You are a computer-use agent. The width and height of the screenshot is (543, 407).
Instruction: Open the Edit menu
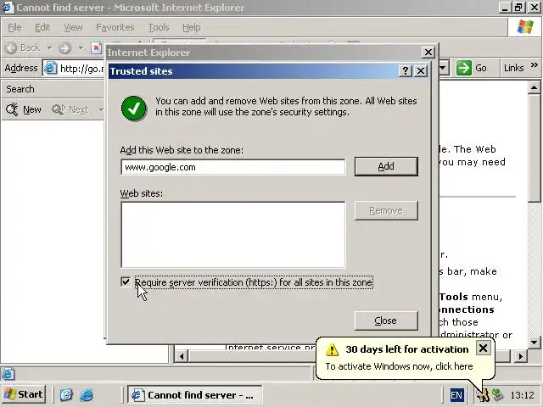tap(42, 27)
